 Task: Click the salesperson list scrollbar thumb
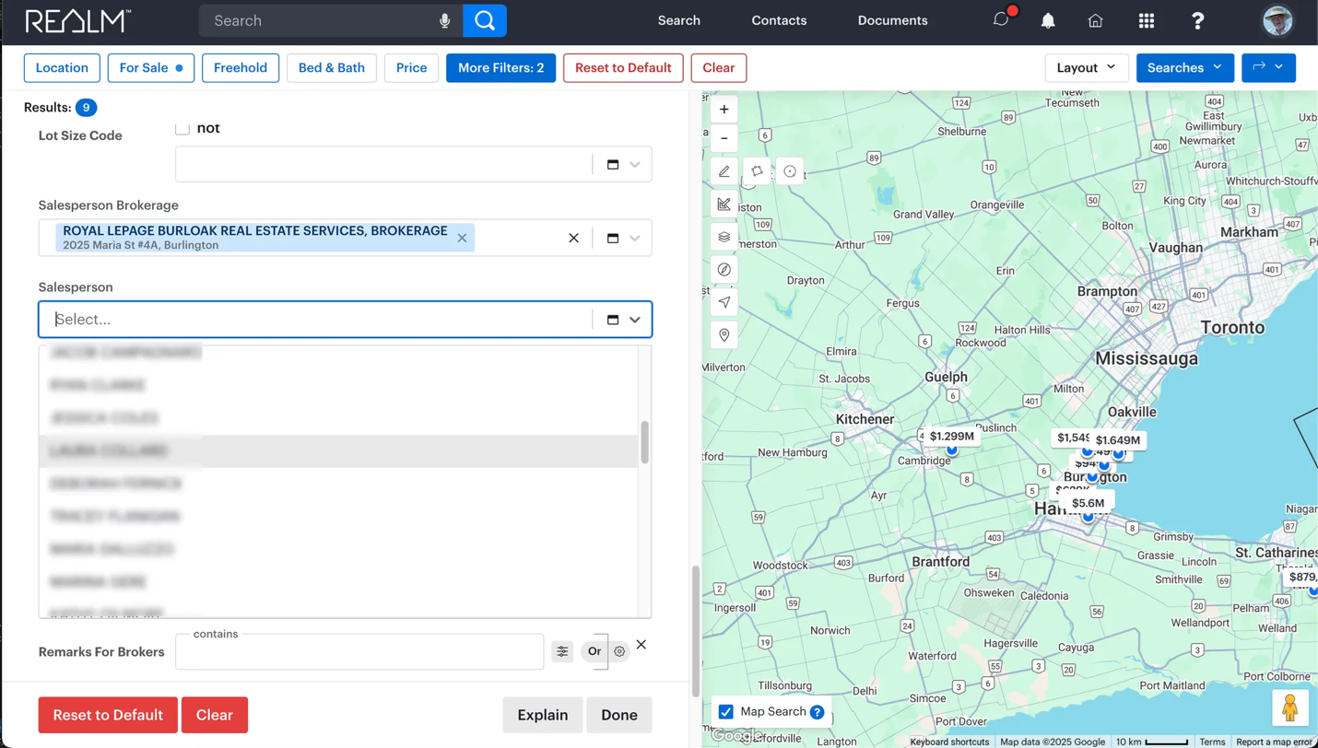coord(644,442)
